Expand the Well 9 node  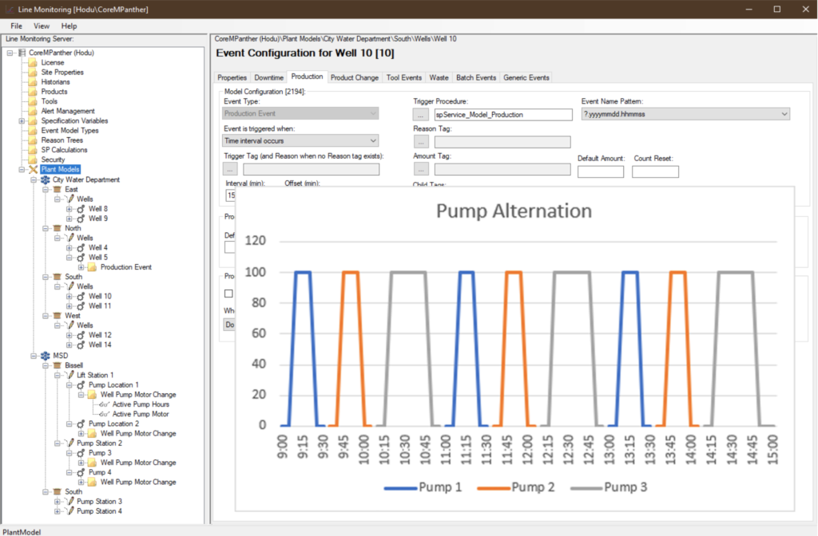pyautogui.click(x=69, y=219)
